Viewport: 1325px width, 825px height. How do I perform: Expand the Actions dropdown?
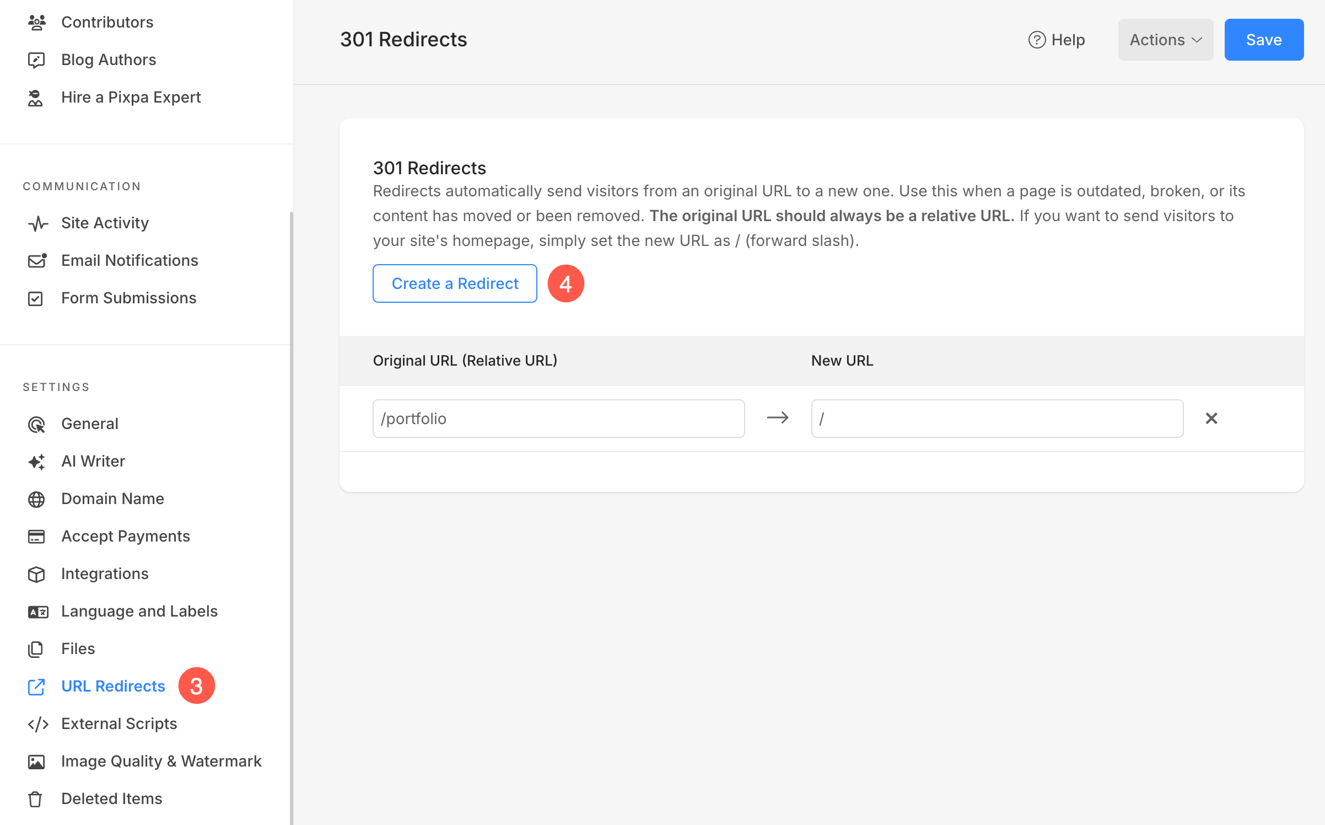(x=1165, y=40)
